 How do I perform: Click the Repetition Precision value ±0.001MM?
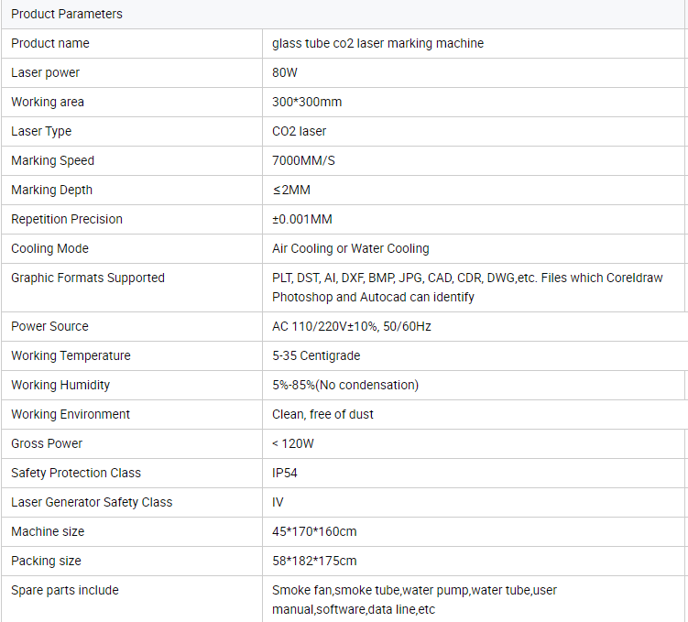[314, 219]
